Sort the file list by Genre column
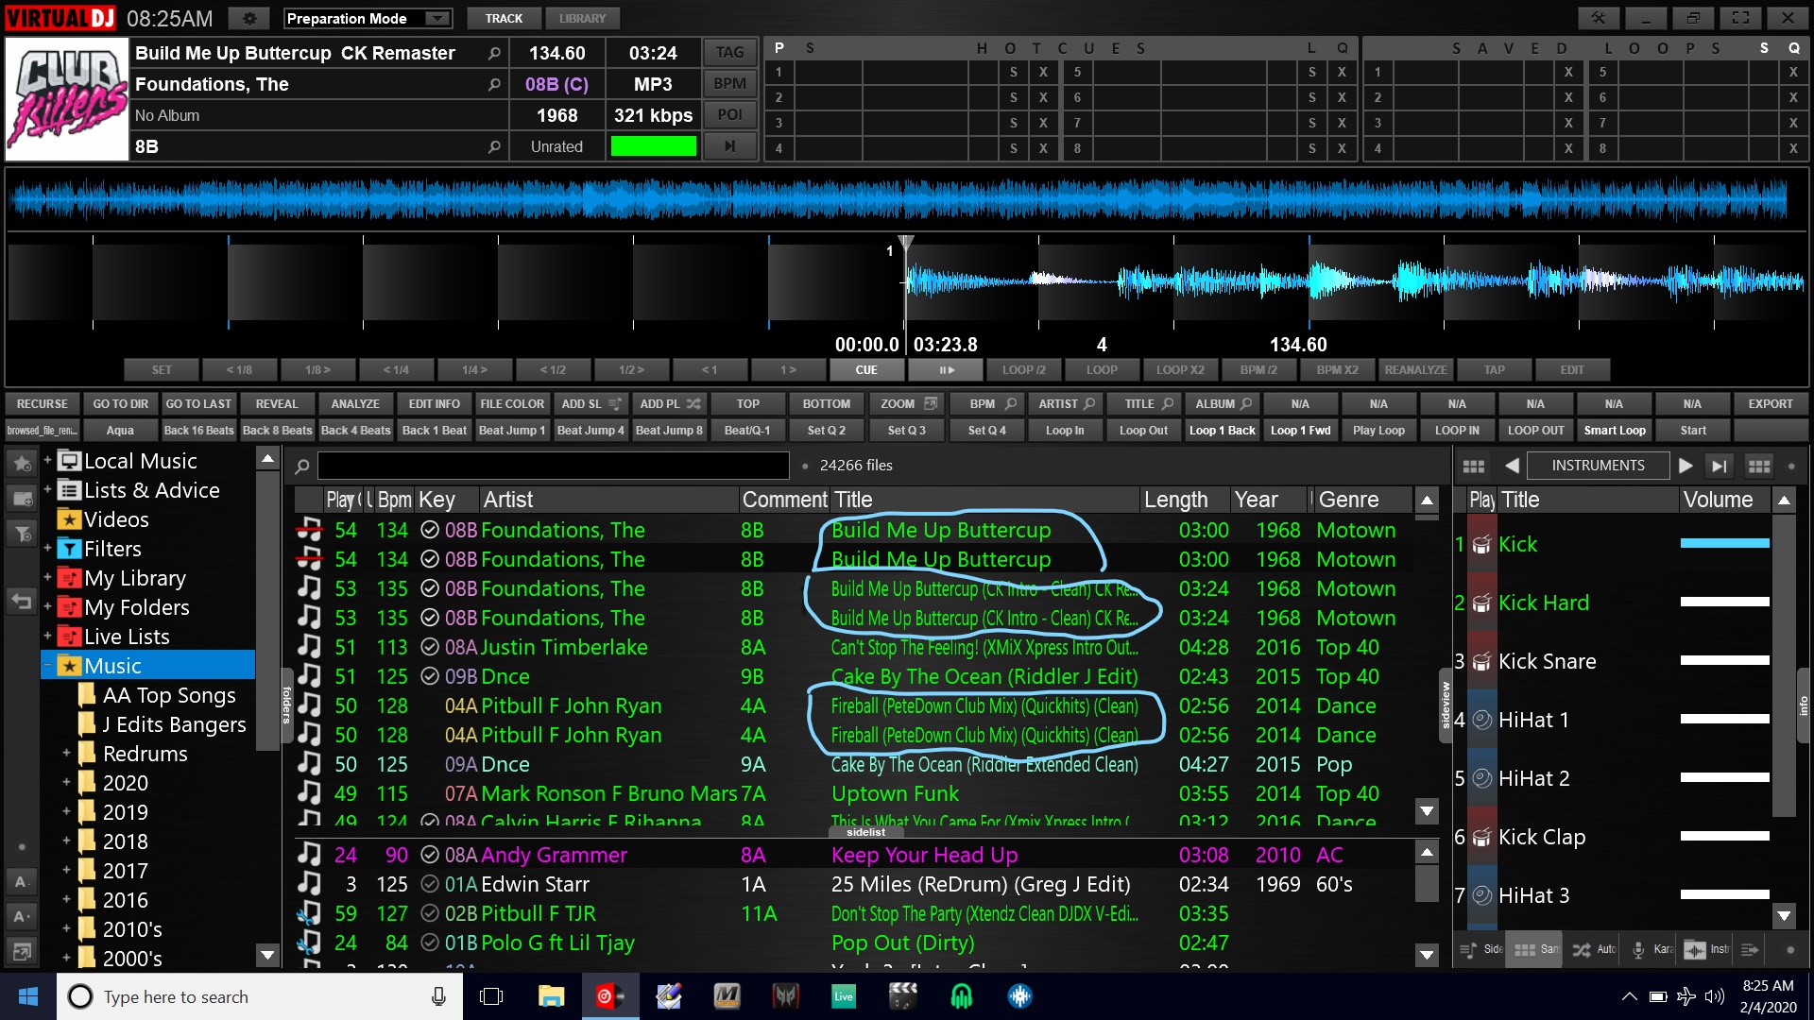 click(x=1362, y=500)
